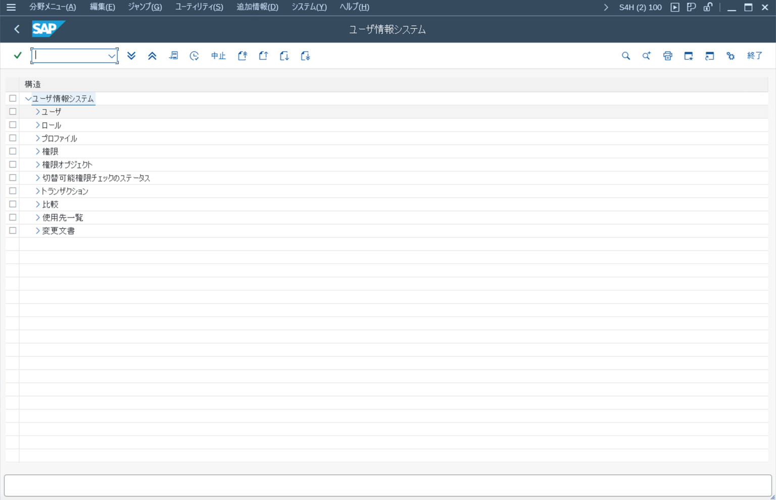776x500 pixels.
Task: Click the execute clock icon in toolbar
Action: point(194,56)
